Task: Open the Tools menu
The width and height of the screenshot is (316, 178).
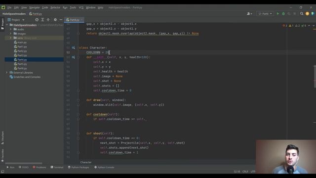Action: (73, 7)
